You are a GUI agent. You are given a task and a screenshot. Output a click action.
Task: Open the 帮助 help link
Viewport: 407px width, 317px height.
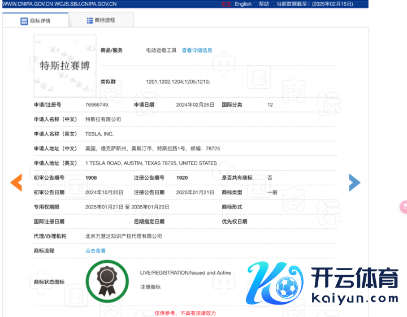(264, 4)
